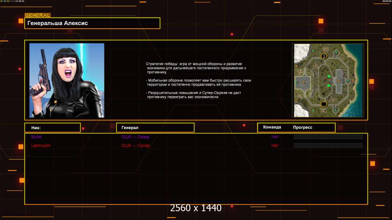392x220 pixels.
Task: Click США — Лазер general entry
Action: 135,137
